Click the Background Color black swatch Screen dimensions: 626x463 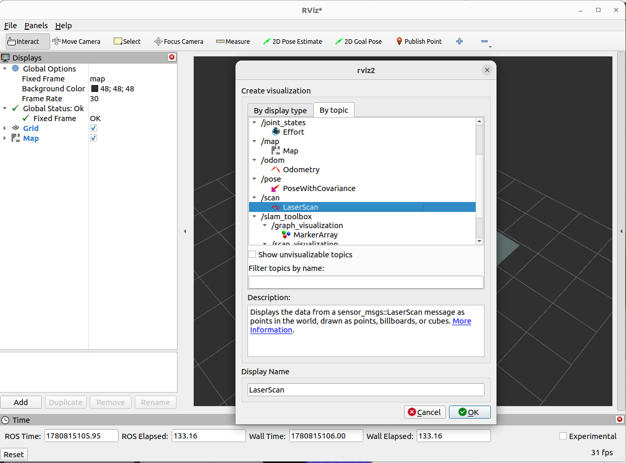(95, 89)
